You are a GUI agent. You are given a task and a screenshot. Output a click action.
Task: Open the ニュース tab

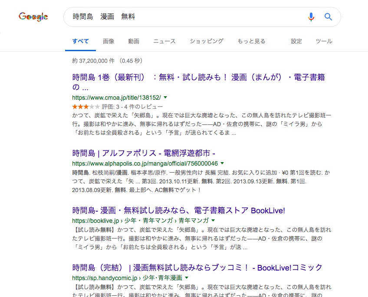(x=164, y=41)
